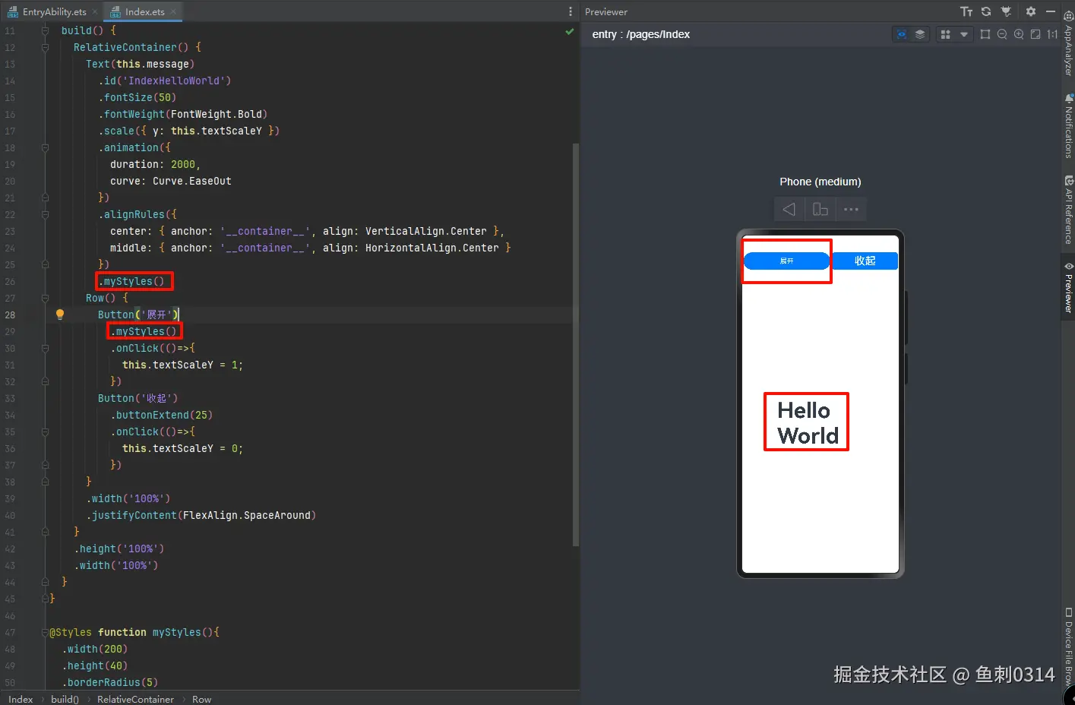Click the multi-profile grid icon
Image resolution: width=1075 pixels, height=705 pixels.
click(x=946, y=34)
